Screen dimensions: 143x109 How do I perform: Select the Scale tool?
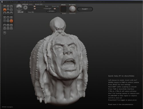11,7
